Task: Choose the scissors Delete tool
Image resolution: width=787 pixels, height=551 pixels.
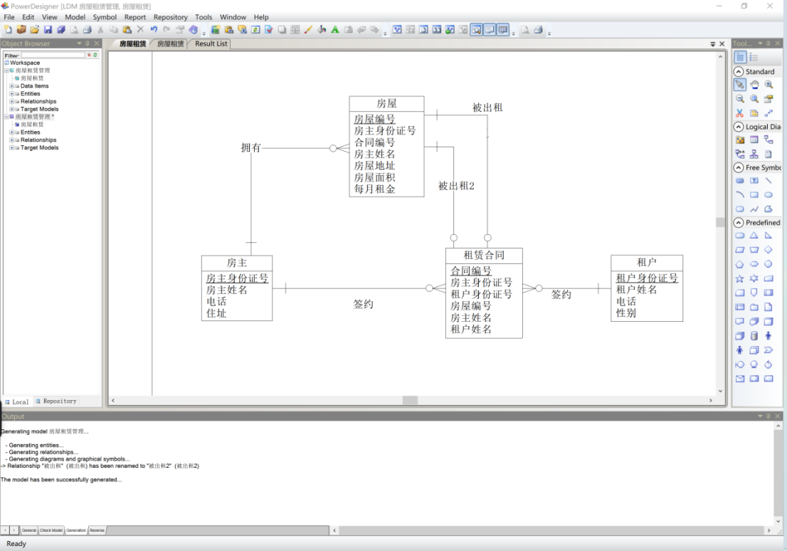Action: 740,113
